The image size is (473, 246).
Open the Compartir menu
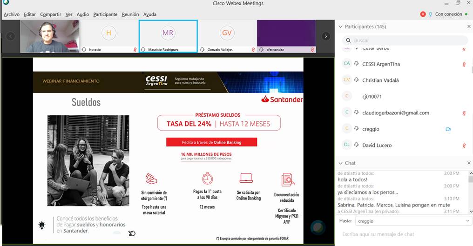[50, 14]
